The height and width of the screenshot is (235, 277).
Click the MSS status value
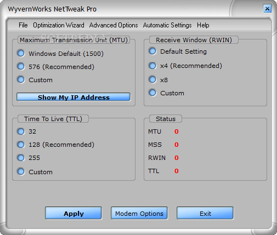[x=177, y=145]
